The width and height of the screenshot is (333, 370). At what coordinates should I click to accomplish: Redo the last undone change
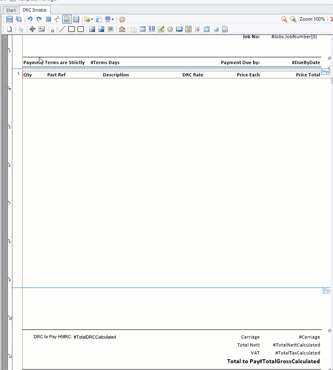click(x=39, y=19)
